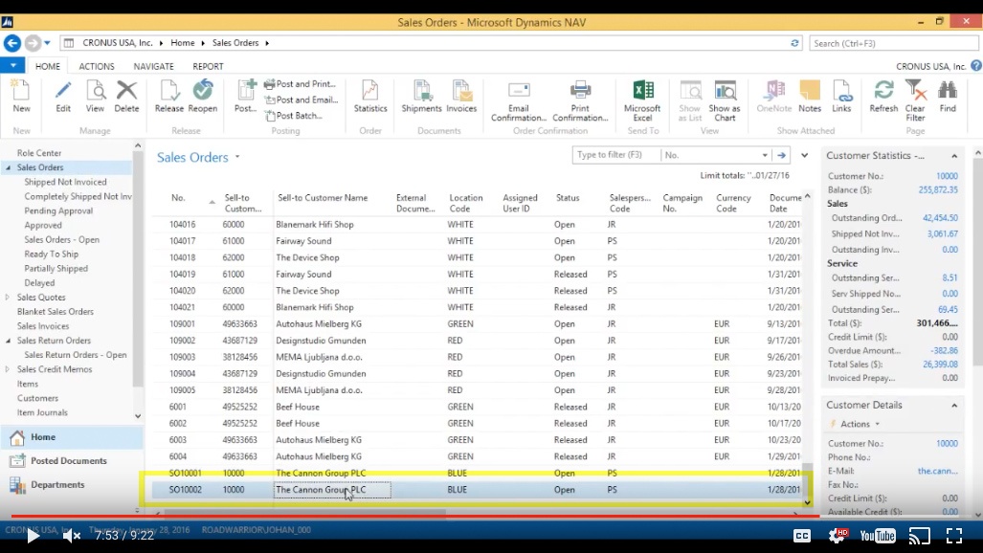Screen dimensions: 983x553
Task: Select order 104016 Blanemark Hifi Shop
Action: coord(479,225)
